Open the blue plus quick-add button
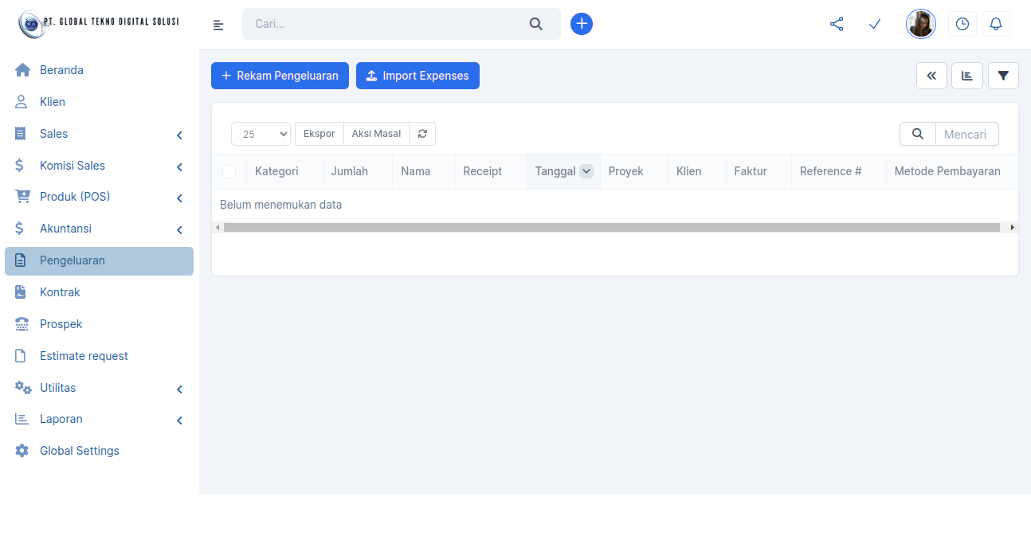 [x=582, y=24]
